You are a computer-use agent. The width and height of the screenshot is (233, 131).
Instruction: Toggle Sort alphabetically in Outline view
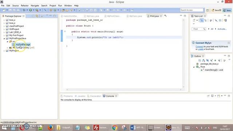coord(204,60)
